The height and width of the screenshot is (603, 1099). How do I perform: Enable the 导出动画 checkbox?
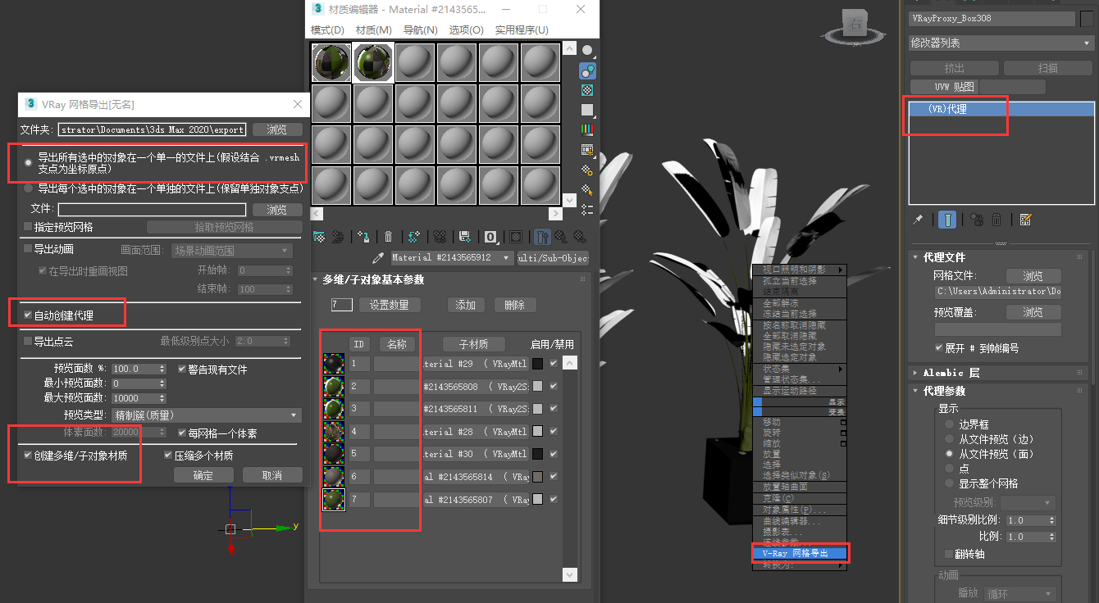28,249
